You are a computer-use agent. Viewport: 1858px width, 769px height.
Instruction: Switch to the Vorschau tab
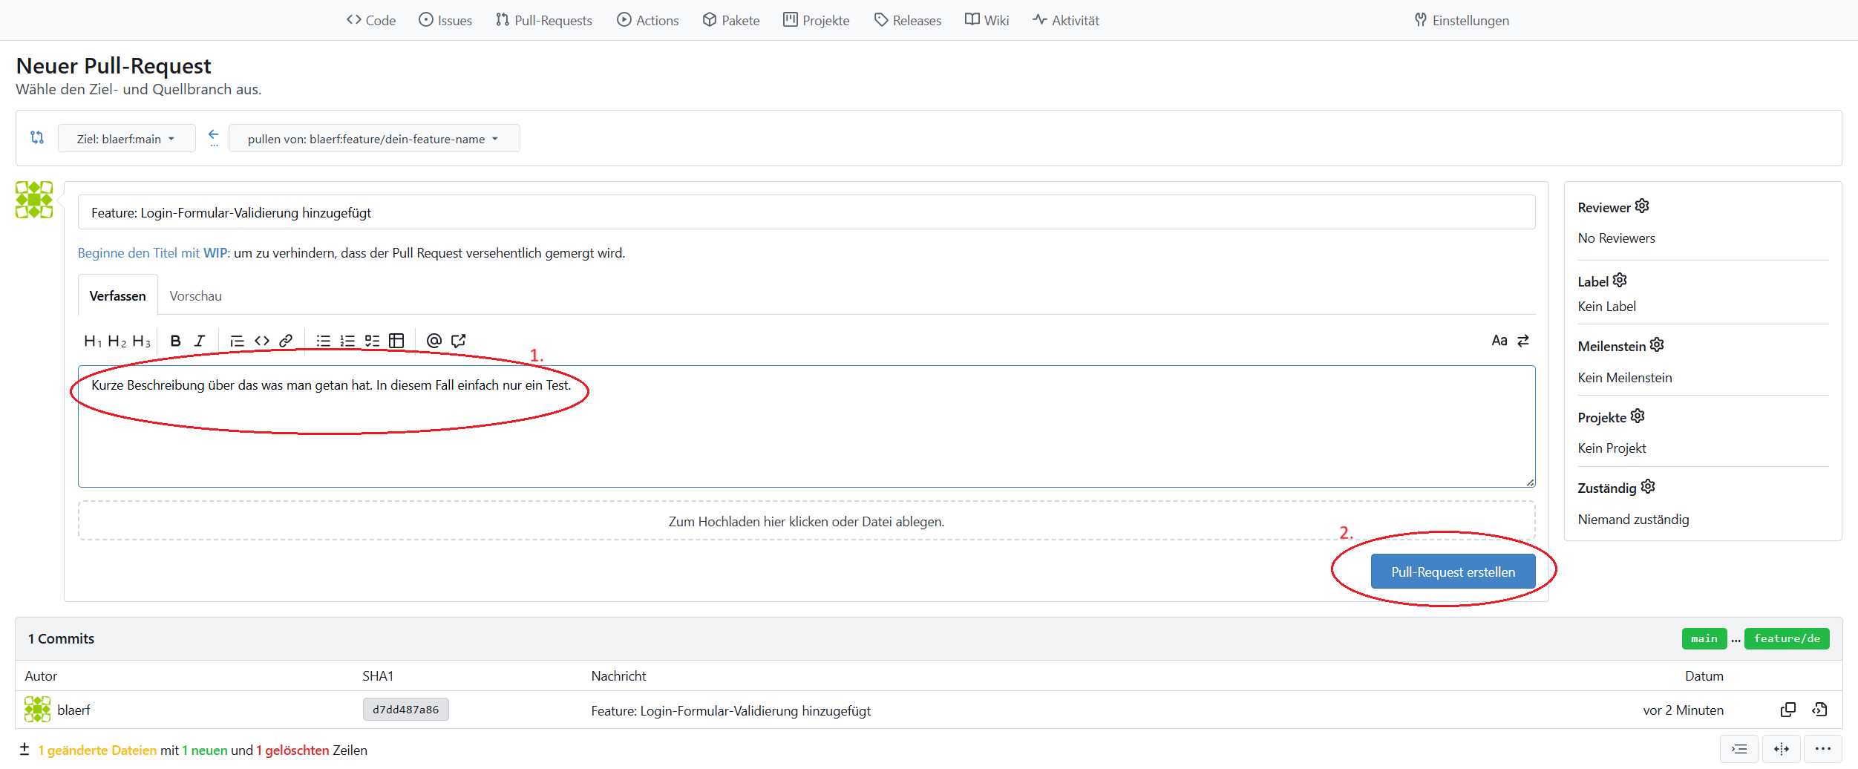pyautogui.click(x=195, y=296)
